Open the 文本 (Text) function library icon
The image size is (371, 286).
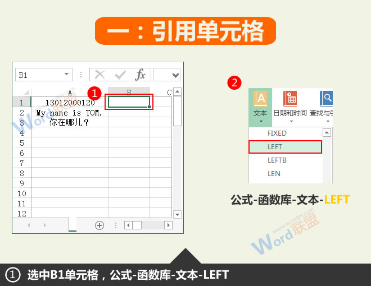pyautogui.click(x=260, y=99)
